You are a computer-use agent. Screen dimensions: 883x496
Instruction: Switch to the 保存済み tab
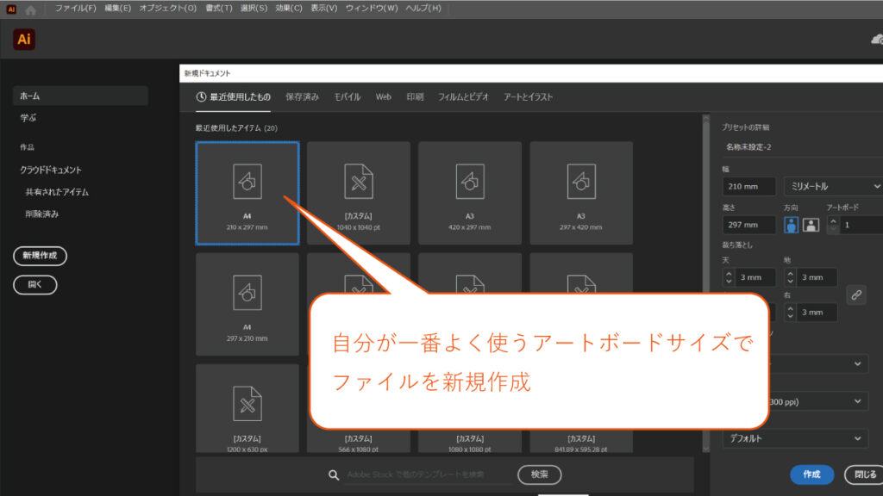(x=302, y=96)
